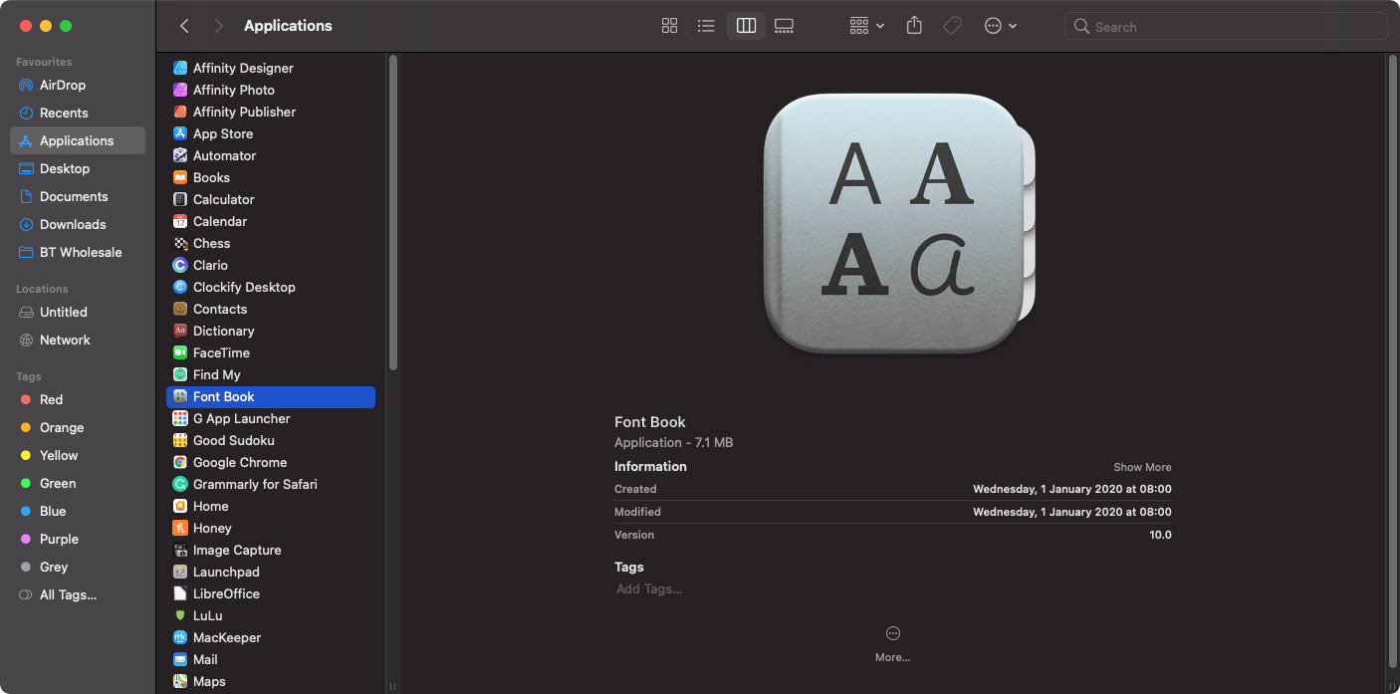Focus the Search field
Image resolution: width=1400 pixels, height=694 pixels.
click(x=1226, y=27)
